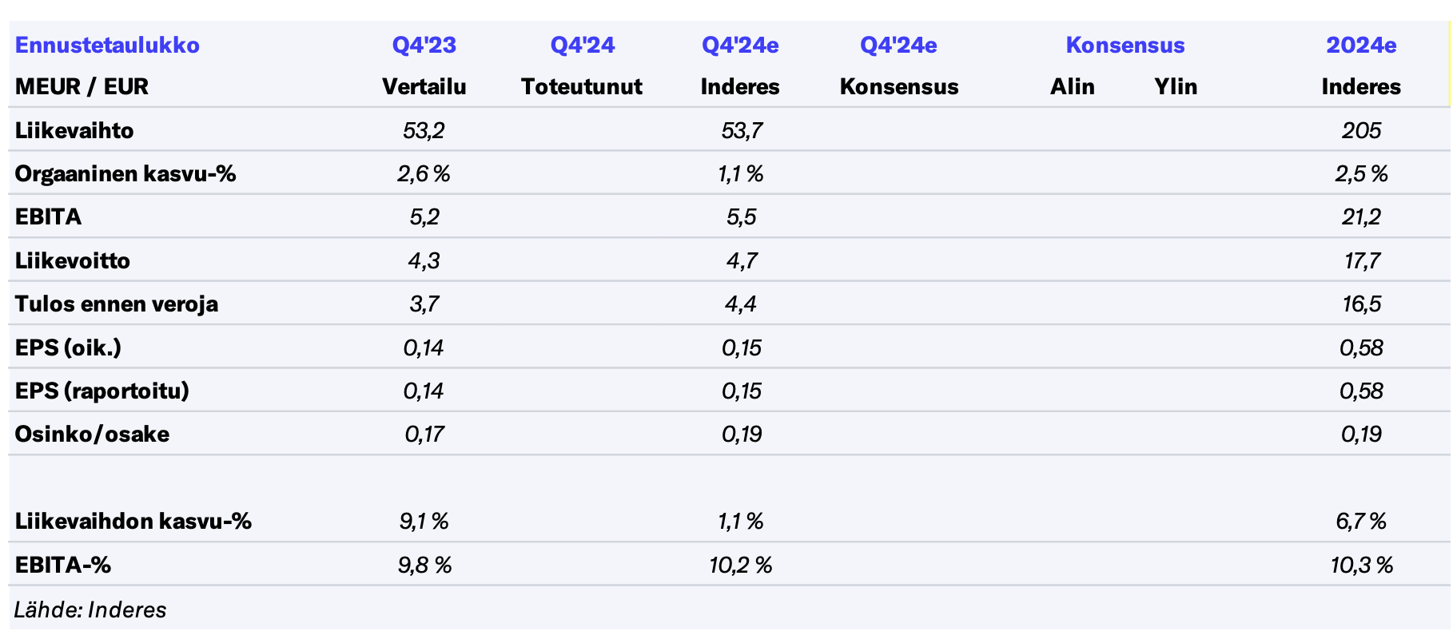The height and width of the screenshot is (639, 1453).
Task: Select the Tulos ennen veroja row label
Action: click(x=117, y=304)
